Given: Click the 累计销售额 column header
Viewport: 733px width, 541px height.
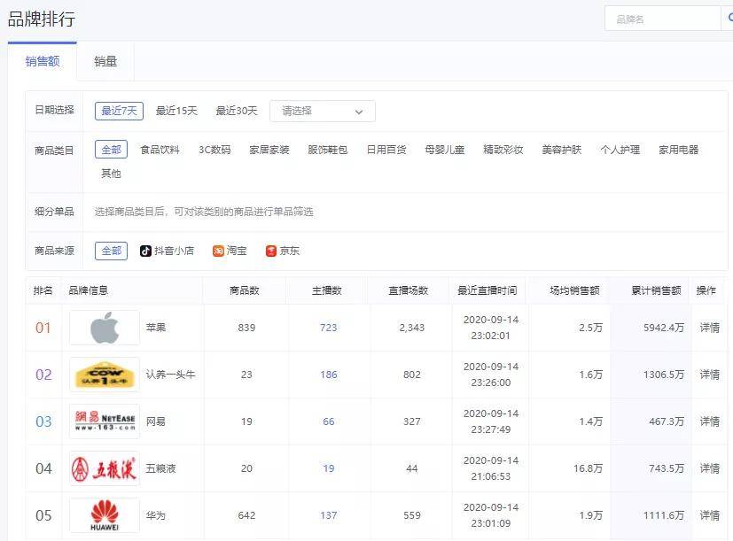Looking at the screenshot, I should point(656,290).
